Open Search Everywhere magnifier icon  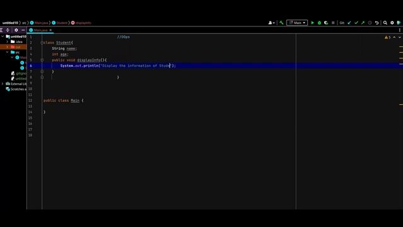385,23
